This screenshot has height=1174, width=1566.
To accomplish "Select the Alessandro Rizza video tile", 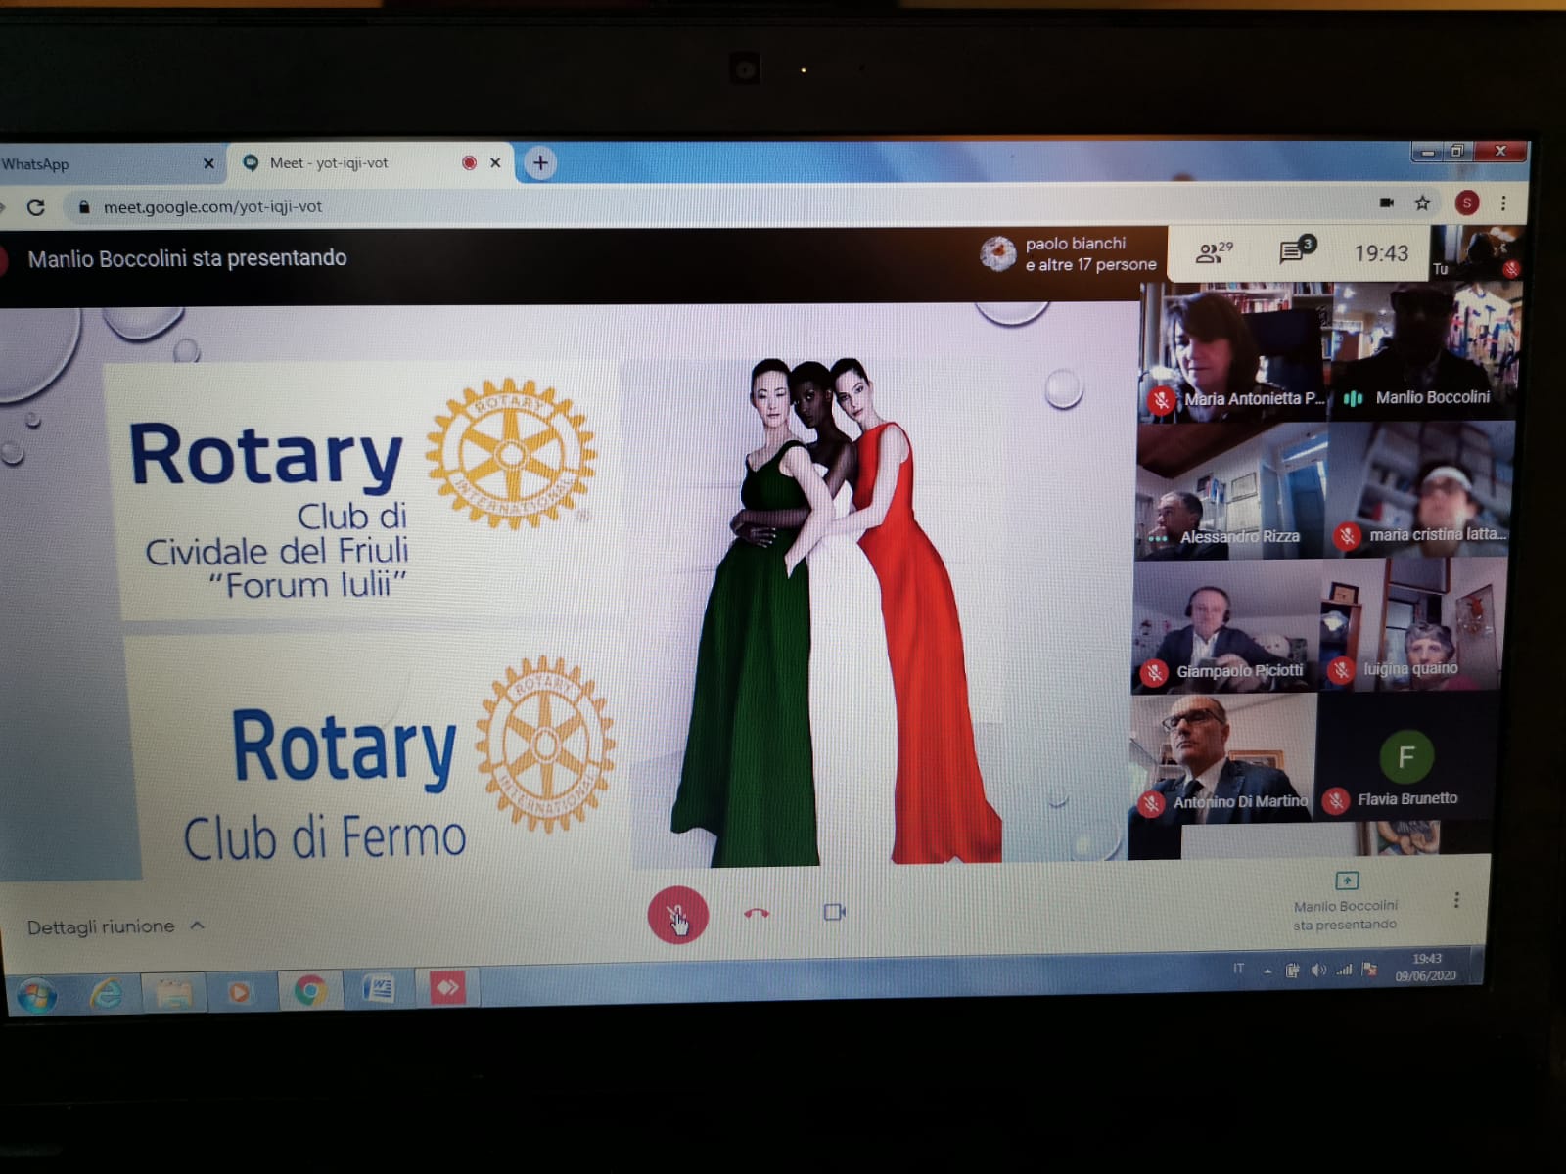I will pyautogui.click(x=1230, y=492).
